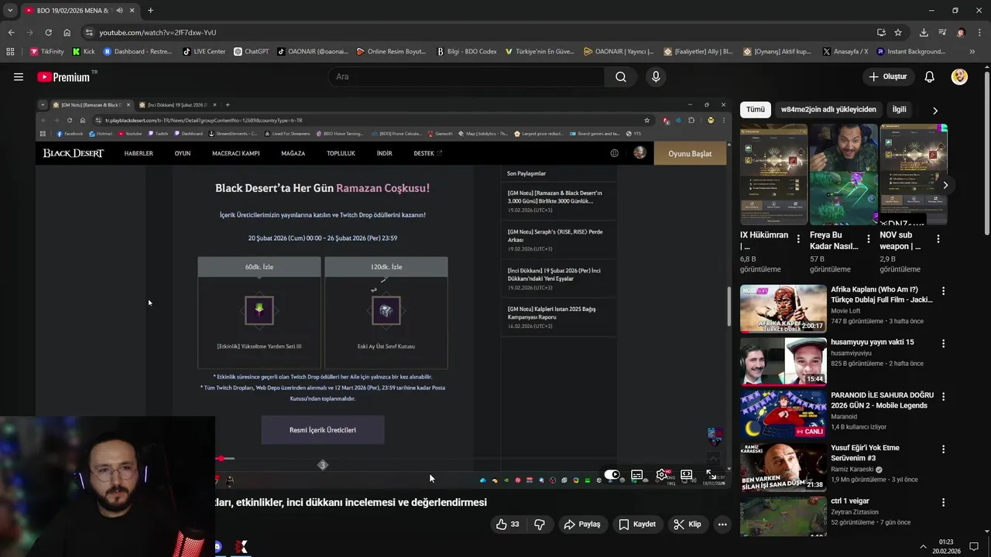This screenshot has height=557, width=991.
Task: Open Yusuf Eğir'i Yok Etme thumbnail
Action: (783, 466)
